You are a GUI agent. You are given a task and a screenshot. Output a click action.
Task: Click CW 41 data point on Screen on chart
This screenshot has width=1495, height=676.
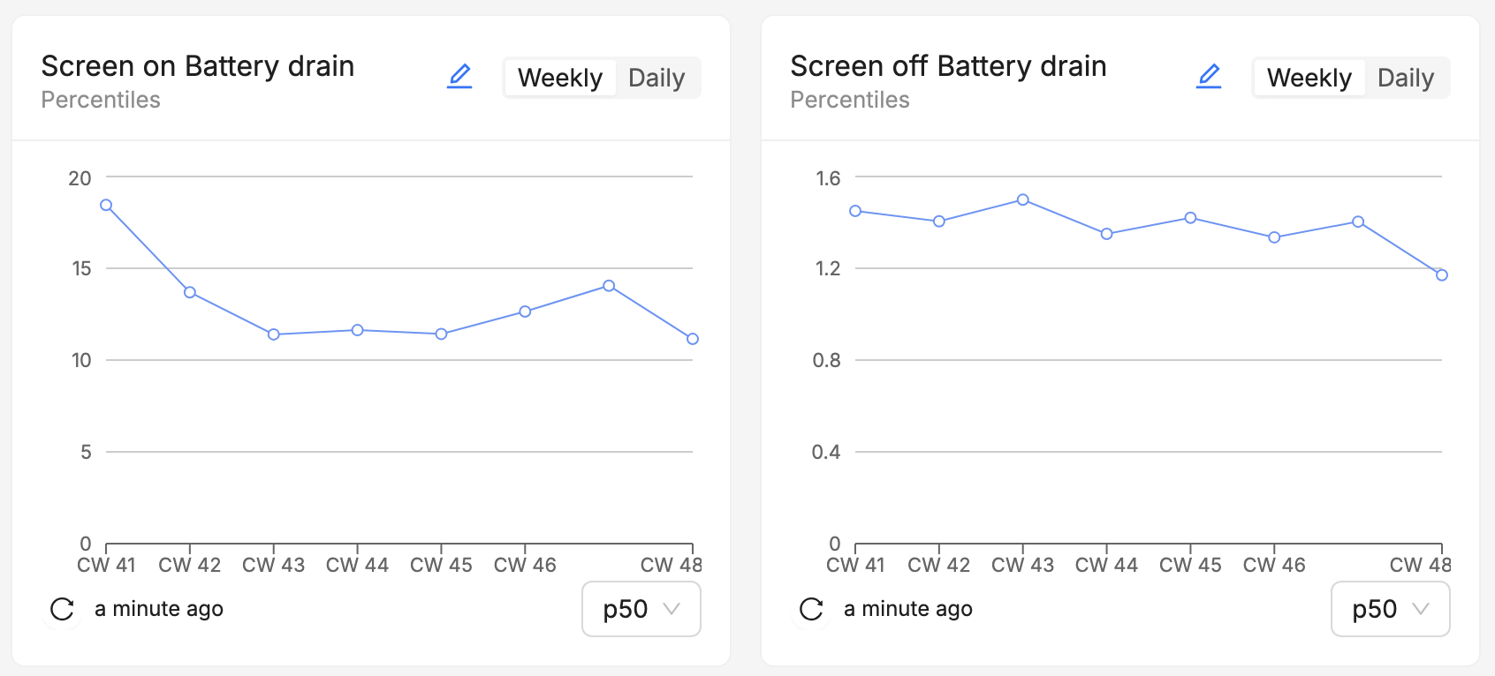click(106, 205)
